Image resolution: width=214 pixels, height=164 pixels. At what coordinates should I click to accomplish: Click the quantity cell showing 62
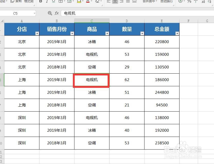pyautogui.click(x=127, y=80)
